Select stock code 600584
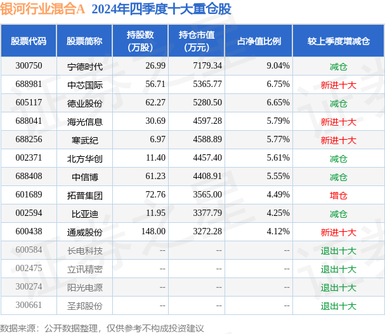This screenshot has width=385, height=334. (29, 250)
